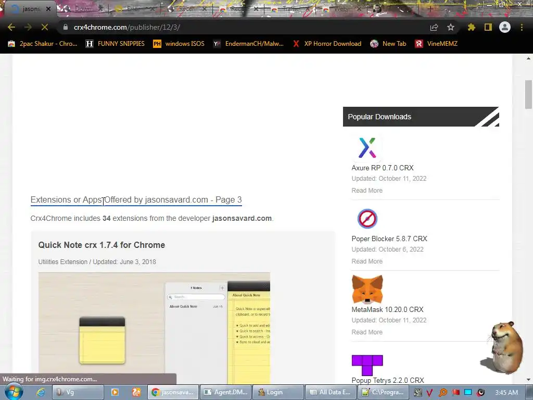The height and width of the screenshot is (400, 533).
Task: Click the scrollbar down arrow
Action: click(x=528, y=380)
